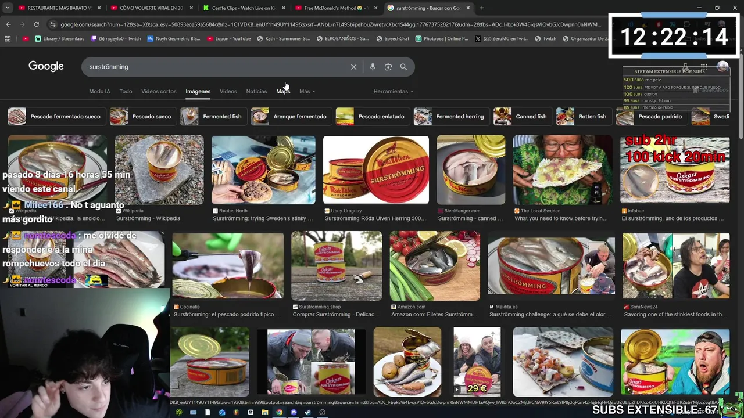
Task: Expand the Más dropdown
Action: pyautogui.click(x=307, y=91)
